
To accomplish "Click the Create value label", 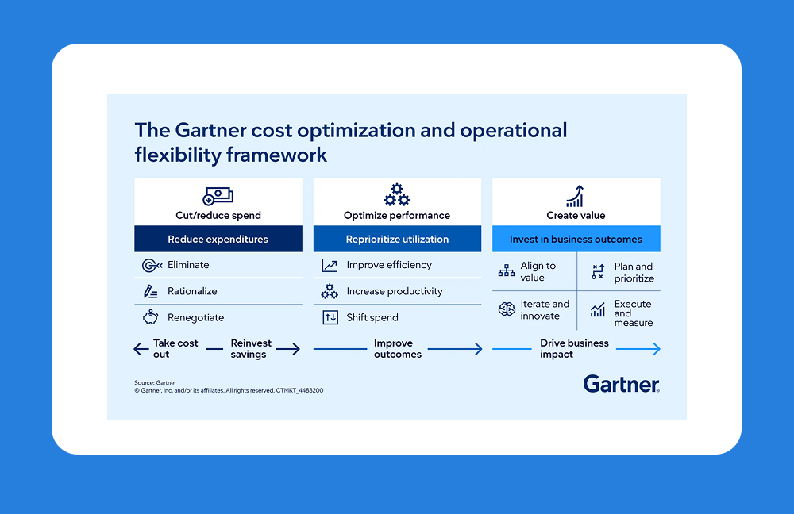I will point(576,215).
